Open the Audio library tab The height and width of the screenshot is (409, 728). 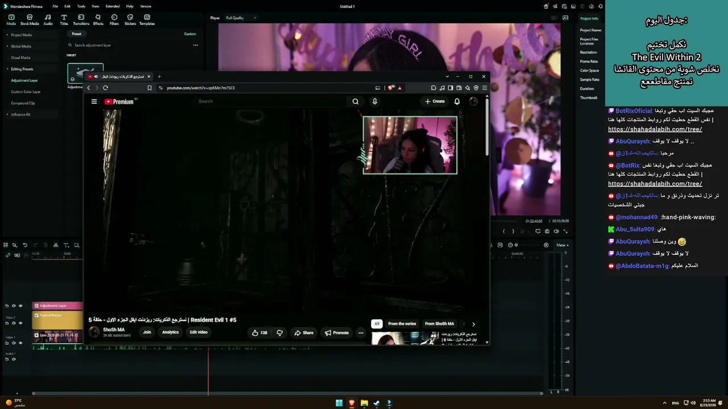pyautogui.click(x=48, y=20)
